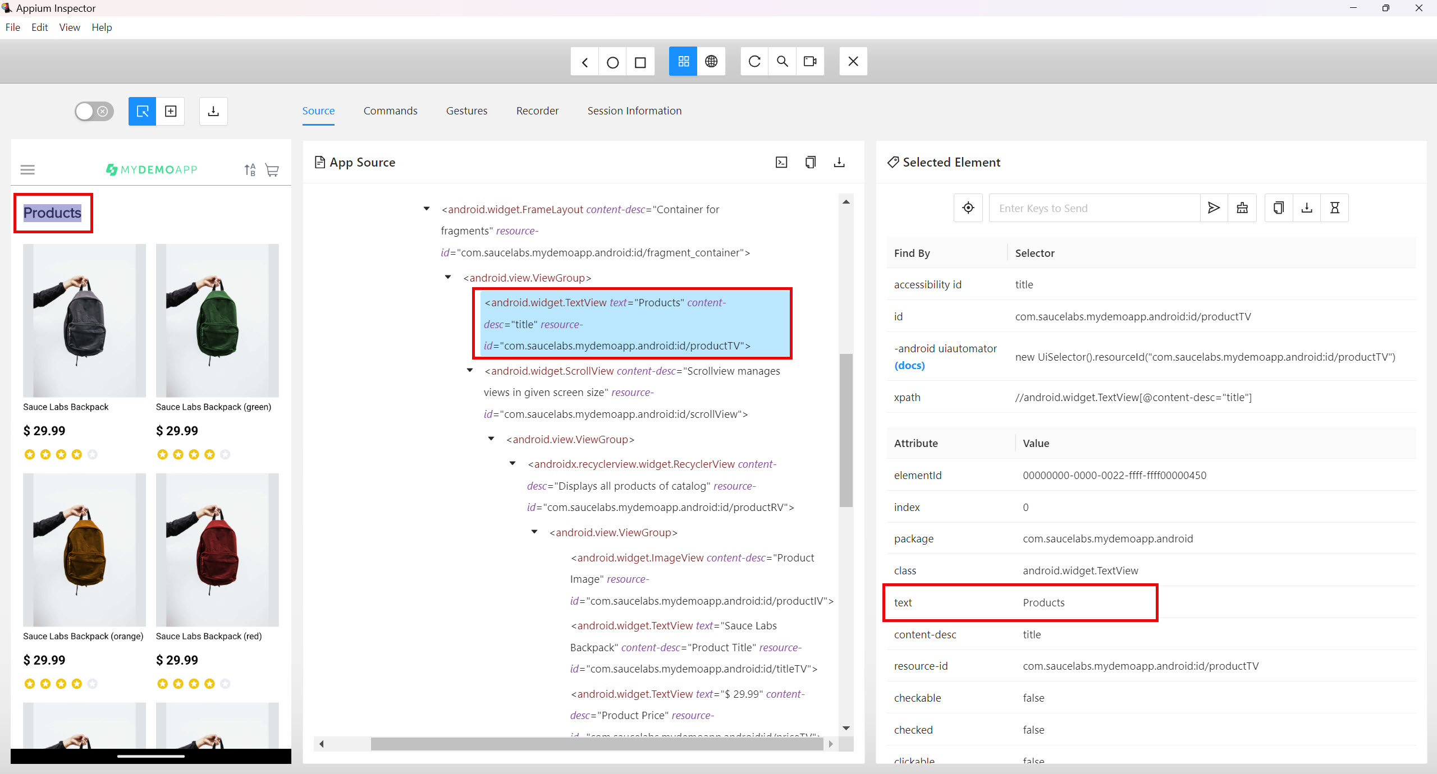Copy selected element attributes to clipboard
The width and height of the screenshot is (1437, 774).
[x=1279, y=208]
